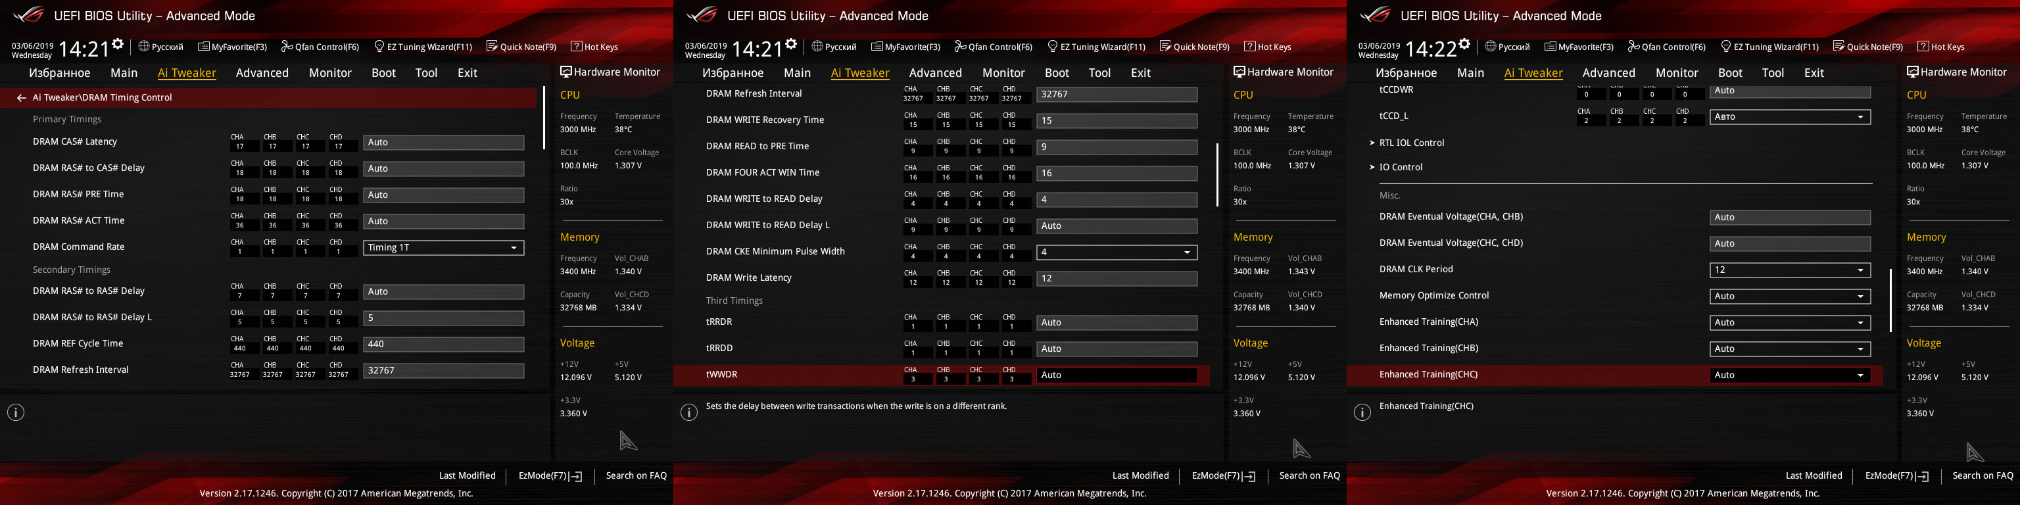Click the DRAM Eventual Voltage(CHA, CHB) field
2020x505 pixels.
point(1791,217)
